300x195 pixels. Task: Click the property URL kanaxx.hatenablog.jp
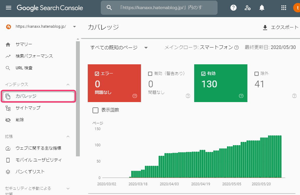tap(41, 27)
